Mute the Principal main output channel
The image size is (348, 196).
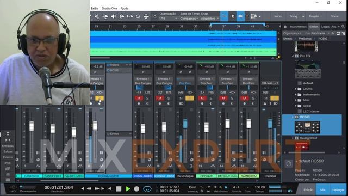click(x=266, y=98)
